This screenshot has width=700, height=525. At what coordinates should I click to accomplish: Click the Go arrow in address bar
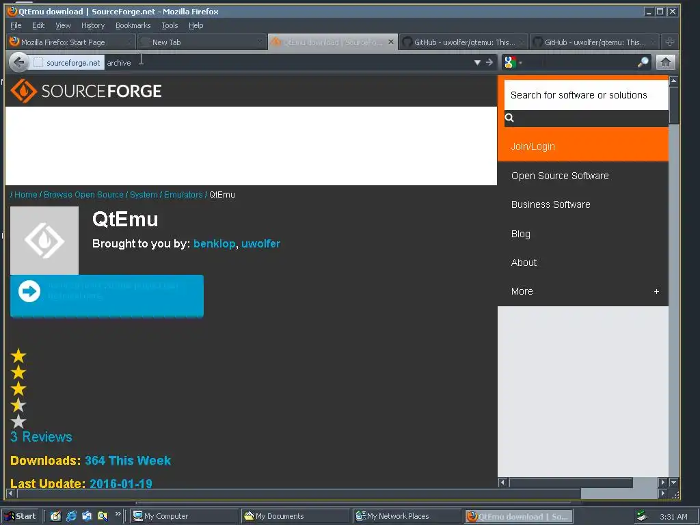489,62
